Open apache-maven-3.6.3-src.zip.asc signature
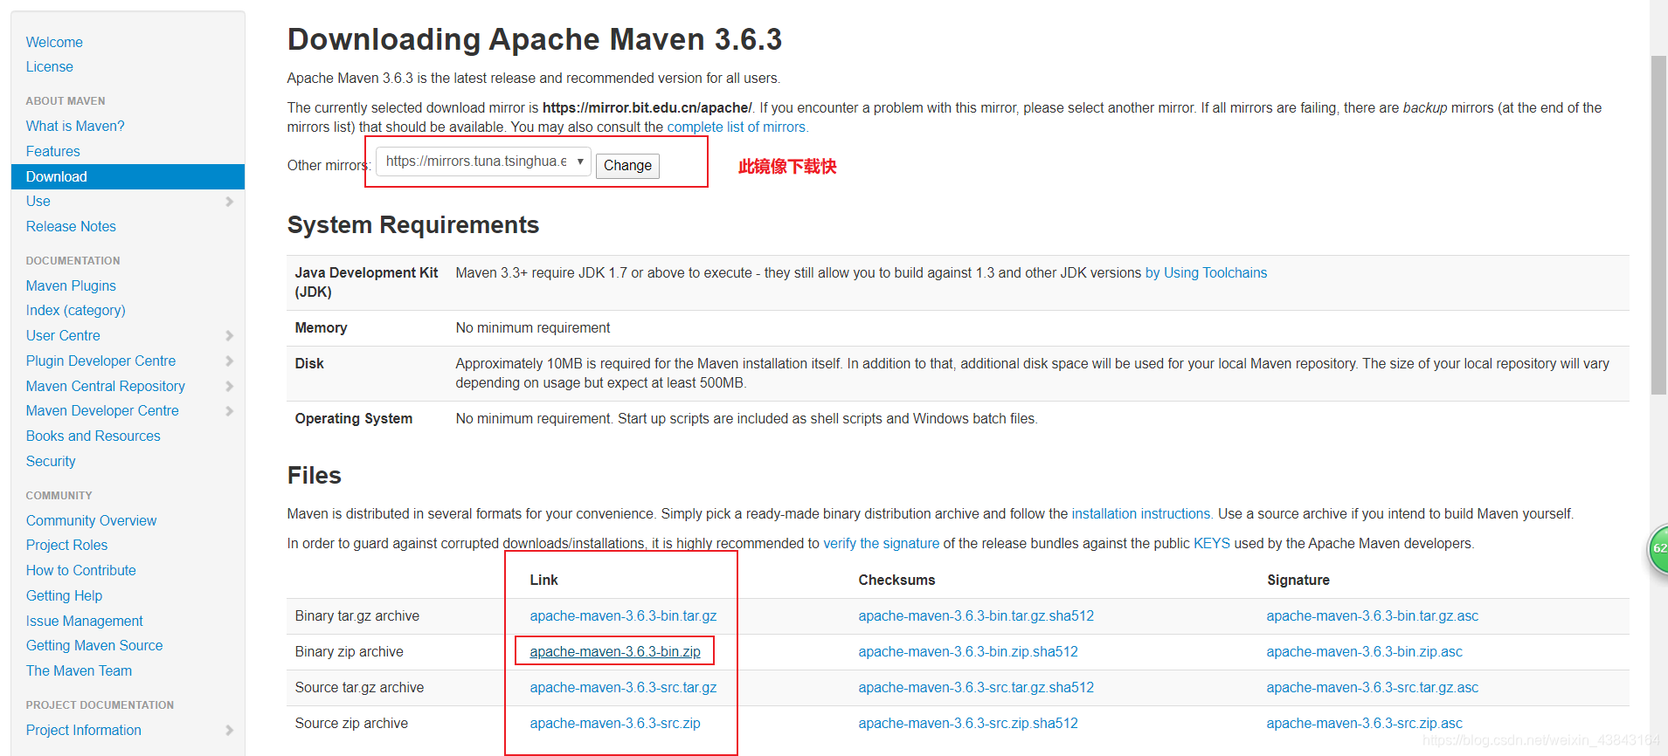The image size is (1668, 756). click(x=1365, y=723)
